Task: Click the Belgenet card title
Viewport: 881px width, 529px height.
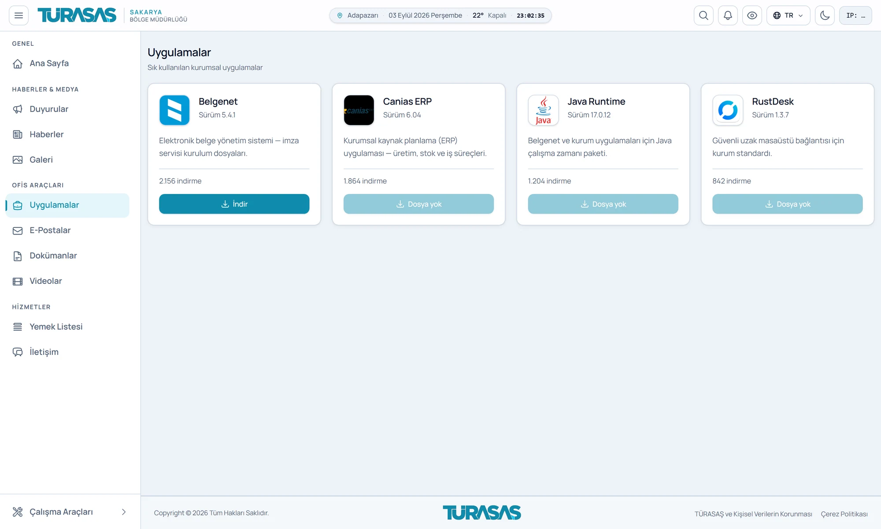Action: (x=218, y=102)
